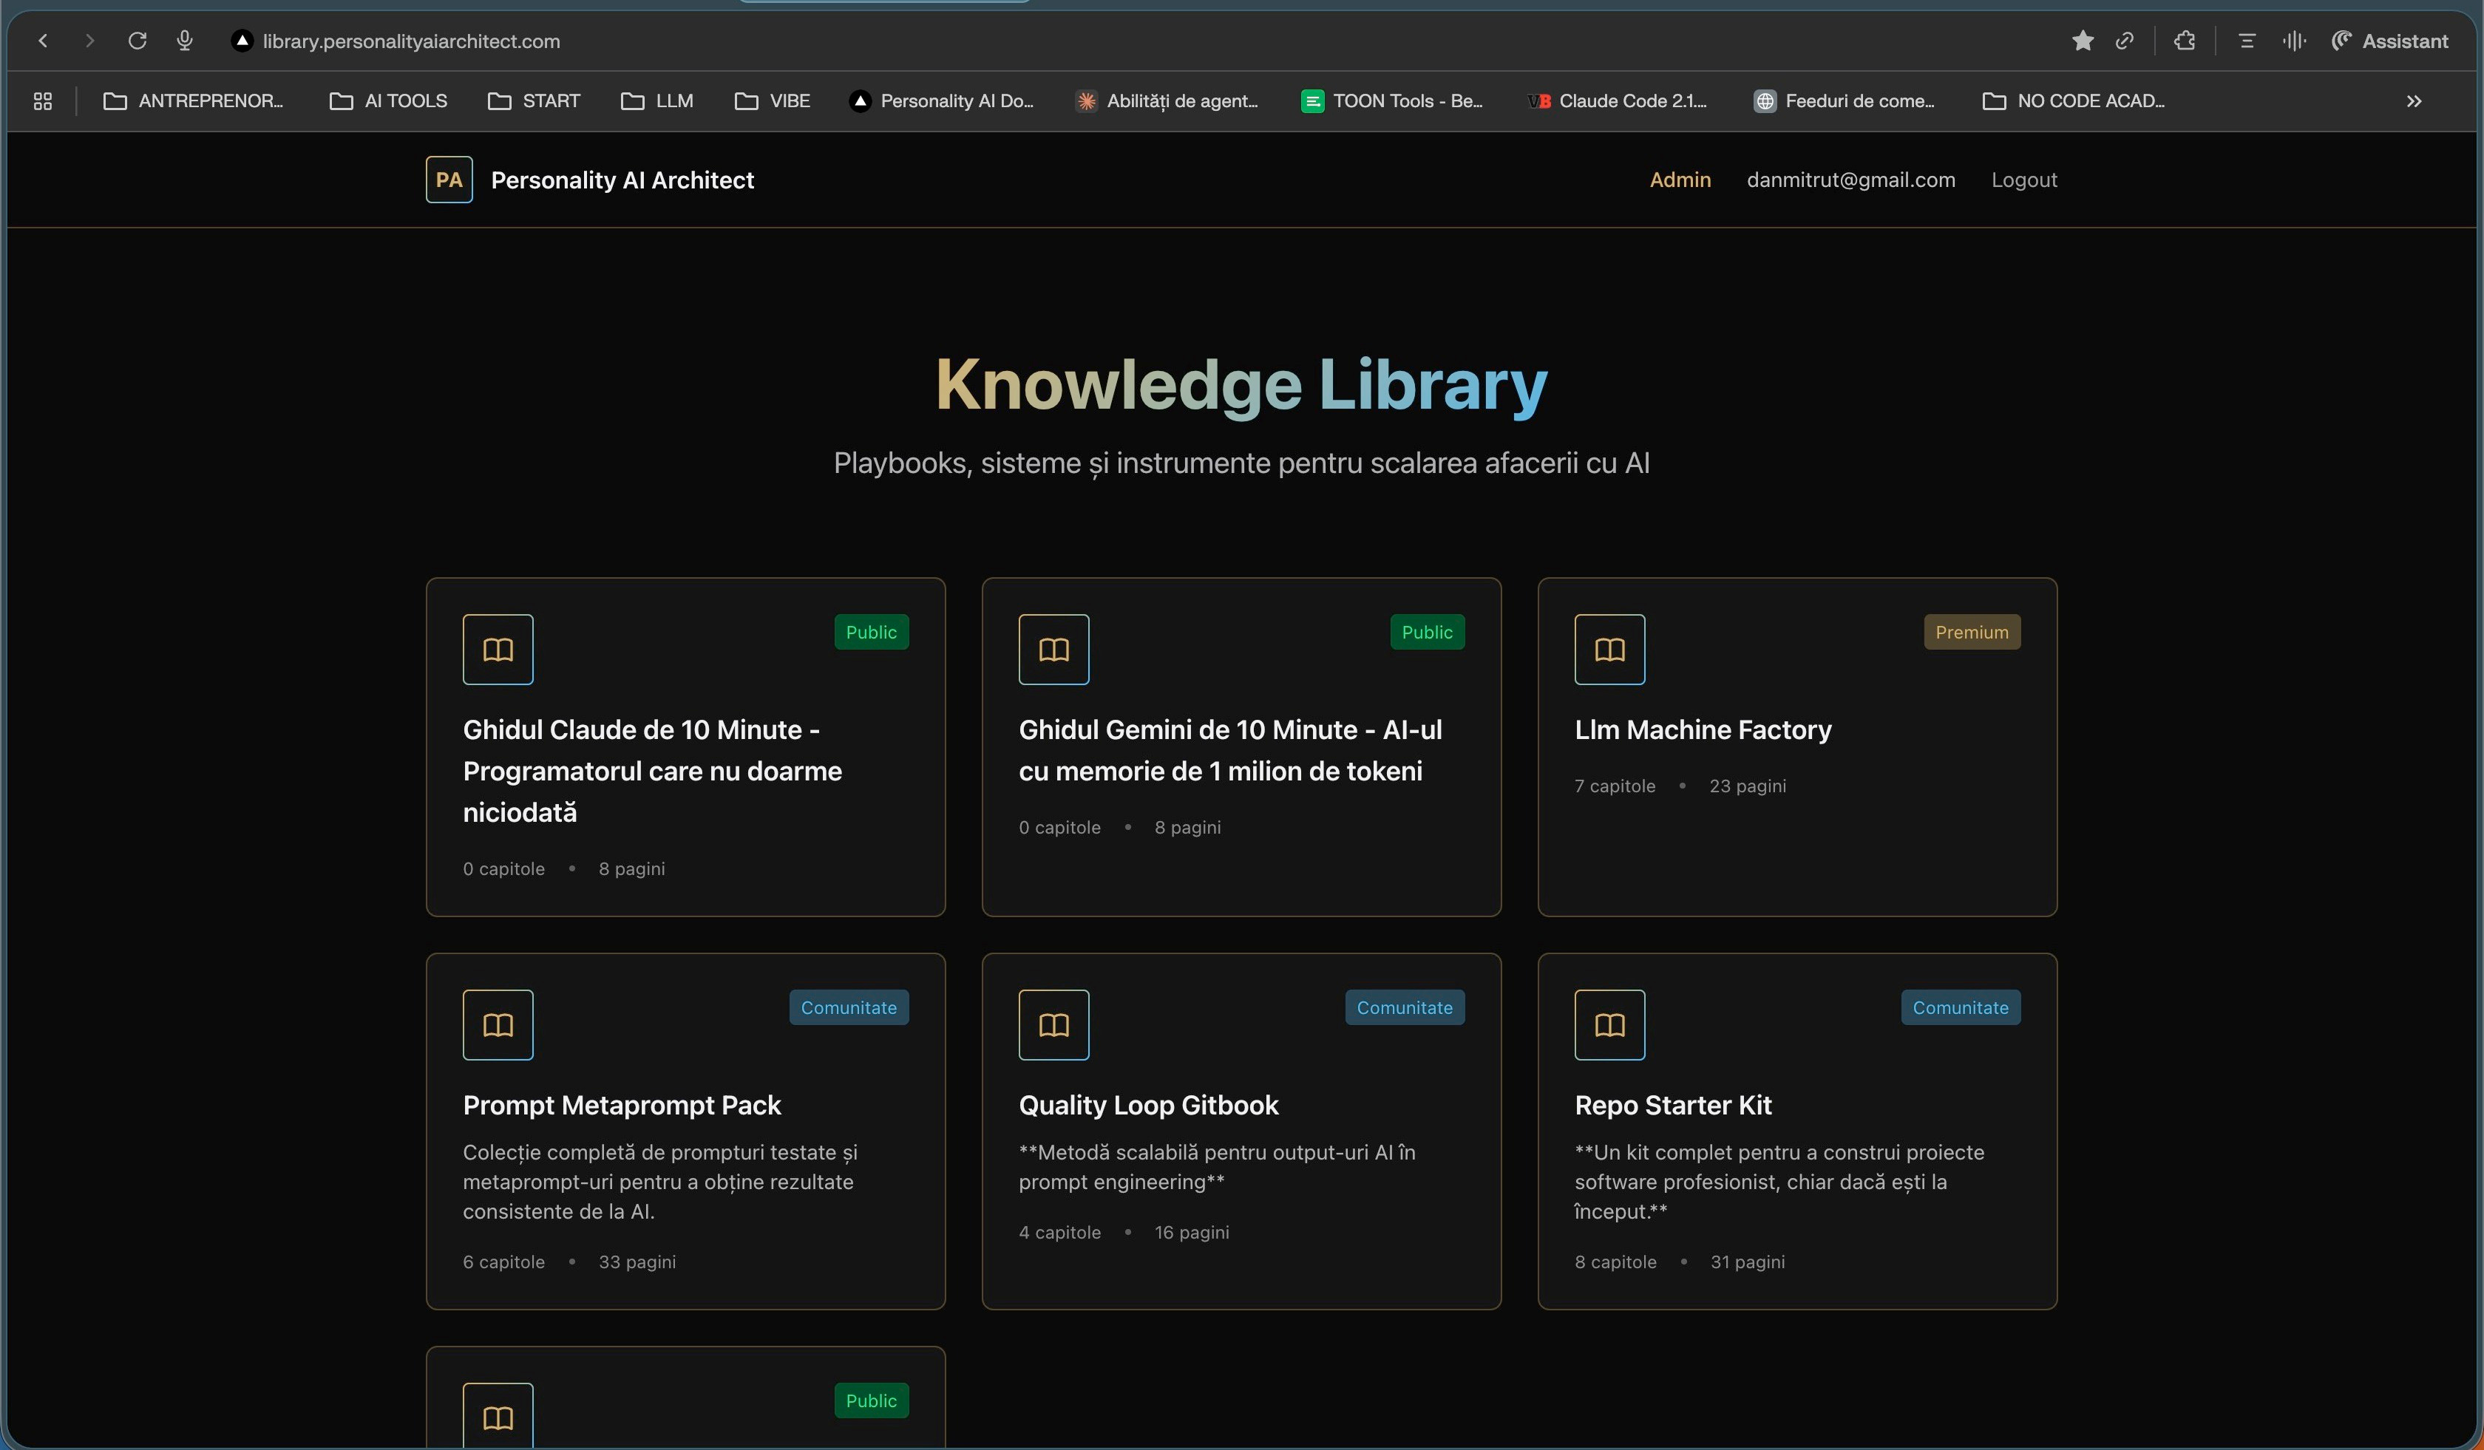The height and width of the screenshot is (1450, 2484).
Task: Click the Comunitate badge on Repo Starter Kit
Action: pos(1960,1008)
